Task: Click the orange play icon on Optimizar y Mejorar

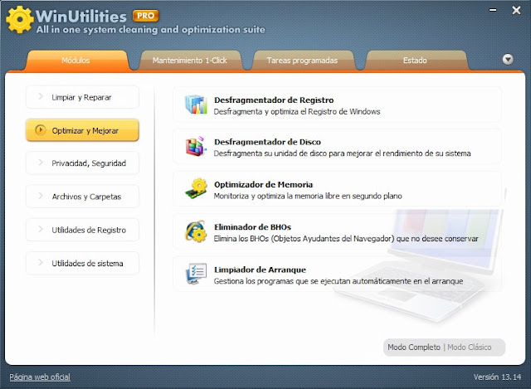Action: point(41,130)
